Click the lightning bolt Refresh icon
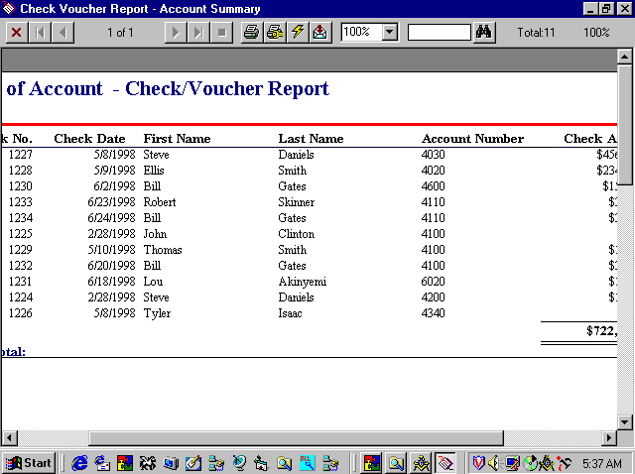 297,33
